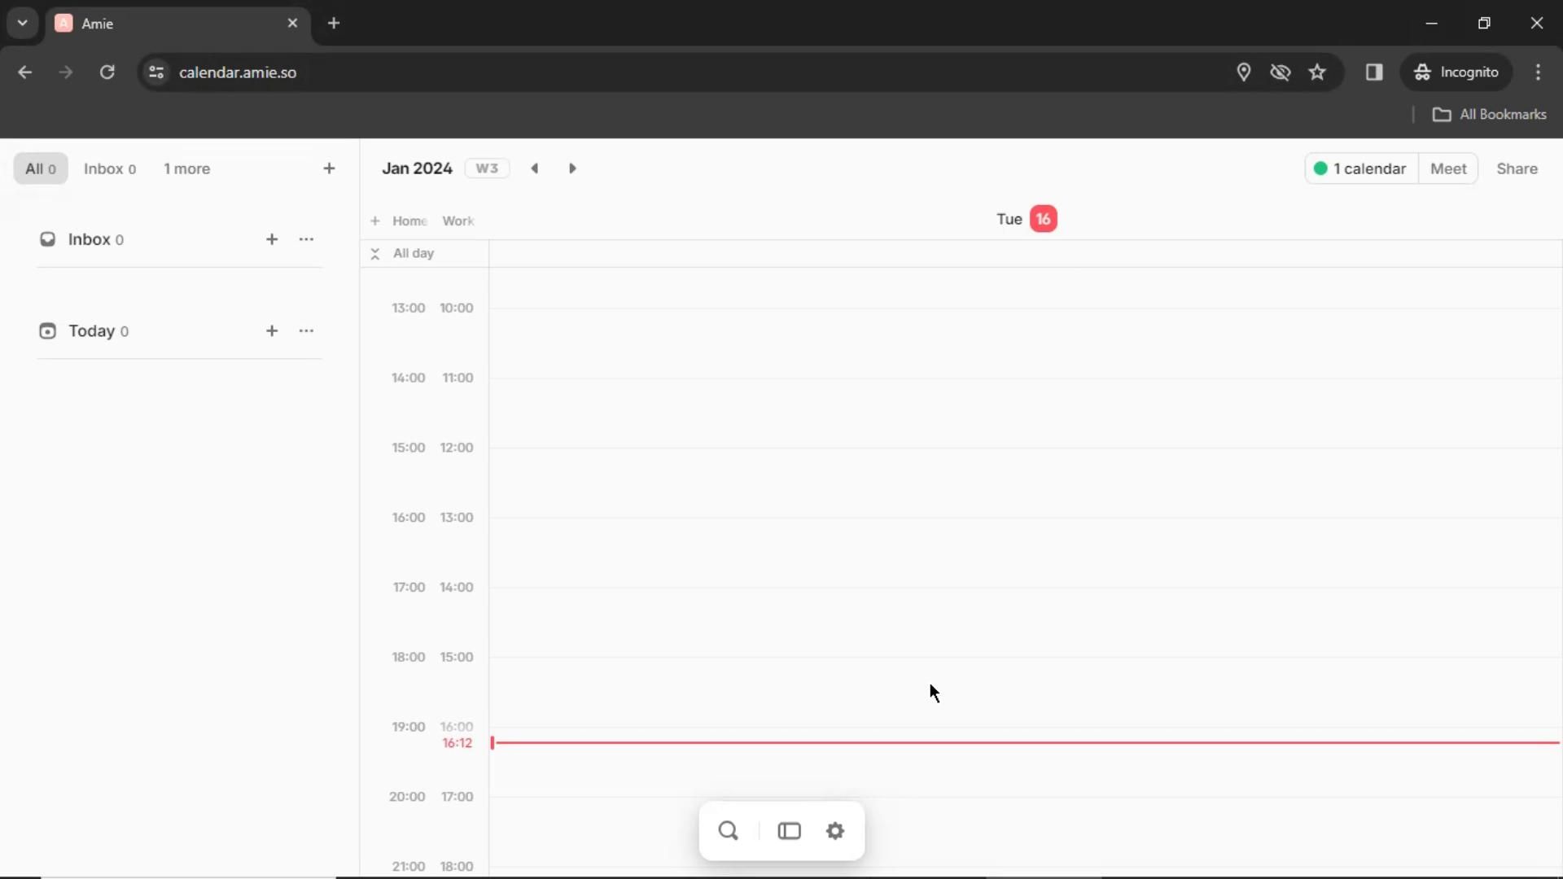Expand the 1 more lists tab
The height and width of the screenshot is (879, 1563).
(x=186, y=168)
